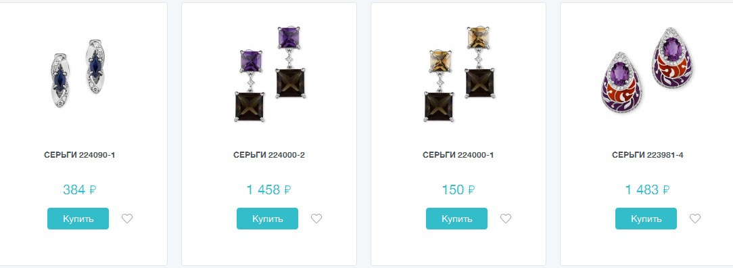This screenshot has height=268, width=733.
Task: Select the 1 458 ₽ price label
Action: point(269,189)
